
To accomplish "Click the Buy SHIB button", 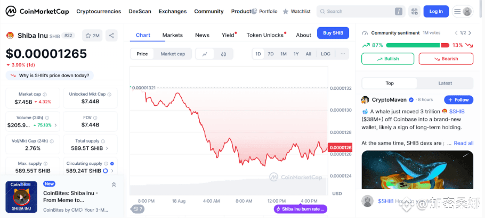I will pyautogui.click(x=333, y=33).
